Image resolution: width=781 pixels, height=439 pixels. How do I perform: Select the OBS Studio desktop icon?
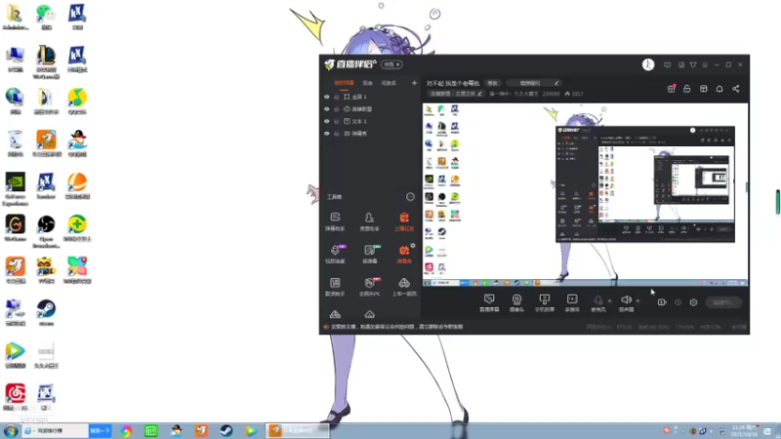(x=46, y=231)
